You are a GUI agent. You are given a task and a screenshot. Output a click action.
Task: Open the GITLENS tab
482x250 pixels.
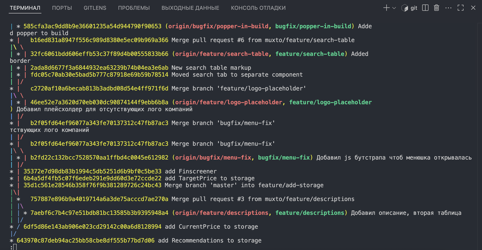pos(95,8)
